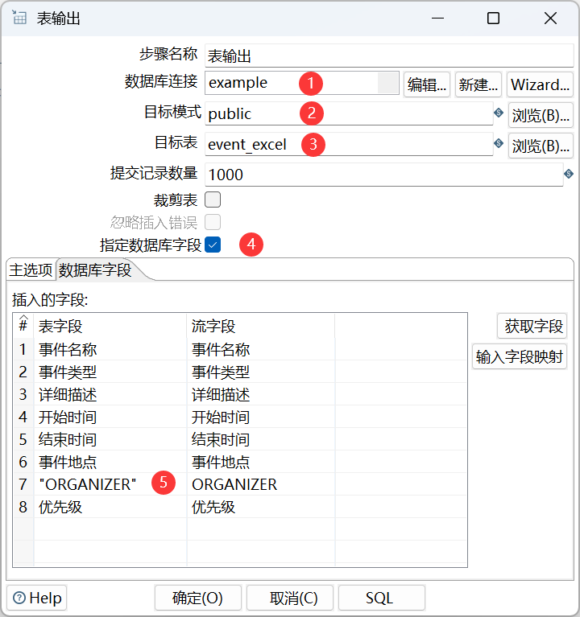Image resolution: width=580 pixels, height=617 pixels.
Task: Click the 流字段 column header
Action: (261, 326)
